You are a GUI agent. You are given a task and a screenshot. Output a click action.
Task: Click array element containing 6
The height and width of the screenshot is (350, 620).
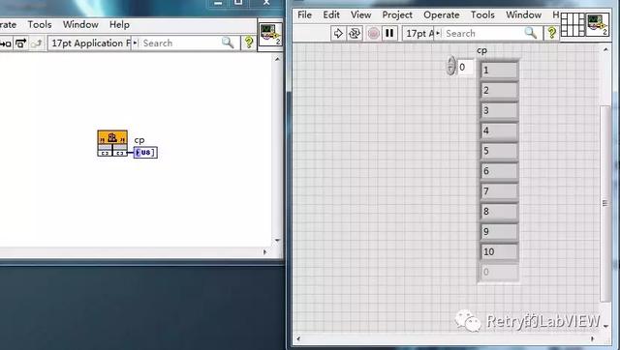[x=499, y=171]
